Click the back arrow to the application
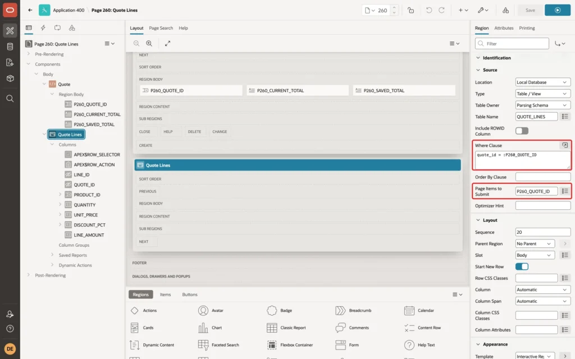 [x=30, y=10]
